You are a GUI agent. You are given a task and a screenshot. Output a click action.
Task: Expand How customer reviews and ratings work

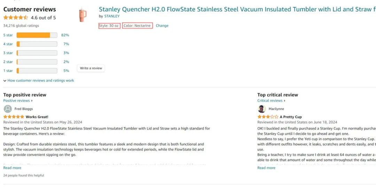tap(39, 80)
